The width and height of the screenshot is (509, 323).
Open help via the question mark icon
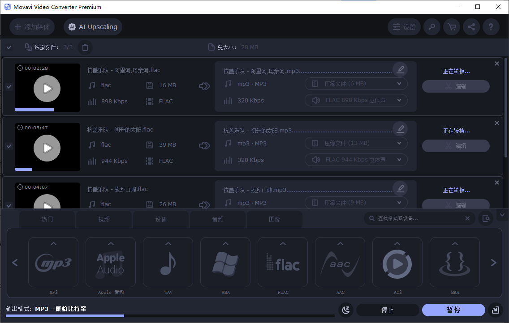491,27
